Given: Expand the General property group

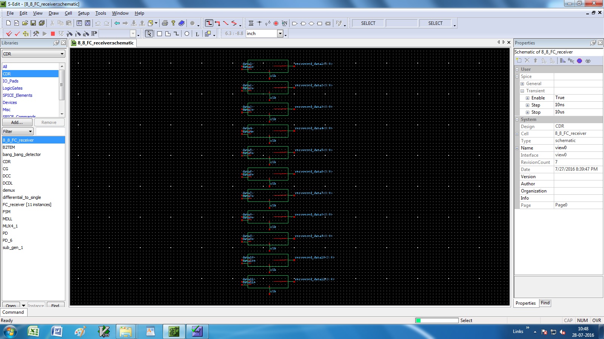Looking at the screenshot, I should (522, 84).
